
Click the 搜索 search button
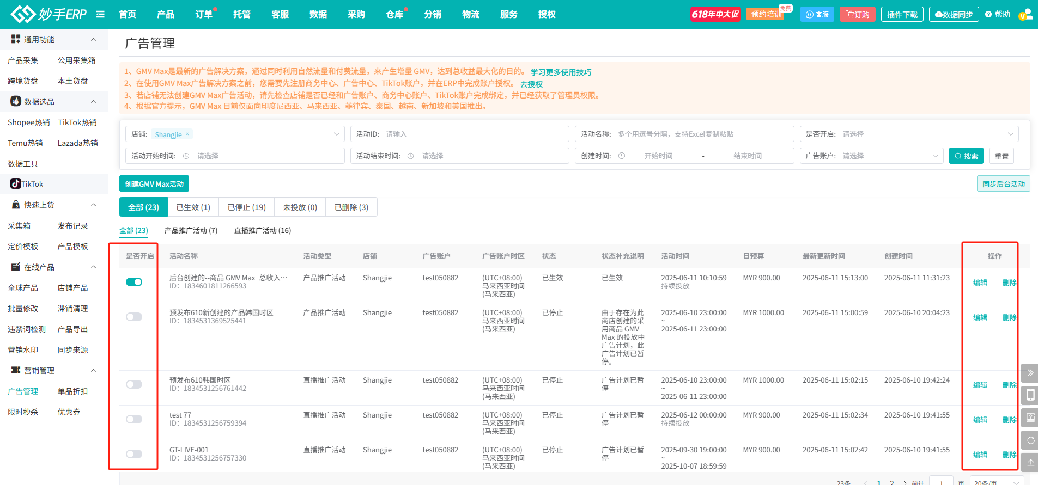966,156
